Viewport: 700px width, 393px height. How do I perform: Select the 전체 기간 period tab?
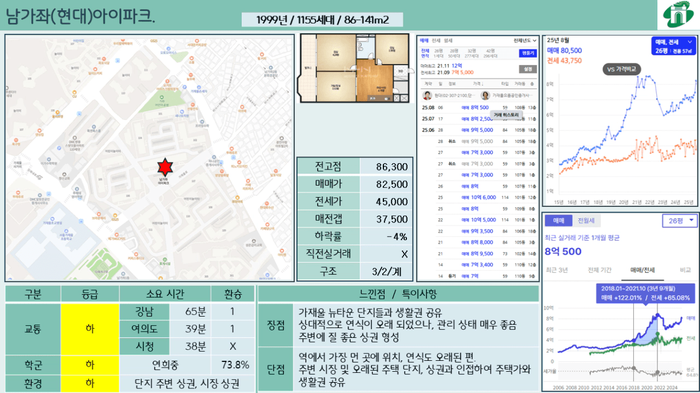(599, 269)
